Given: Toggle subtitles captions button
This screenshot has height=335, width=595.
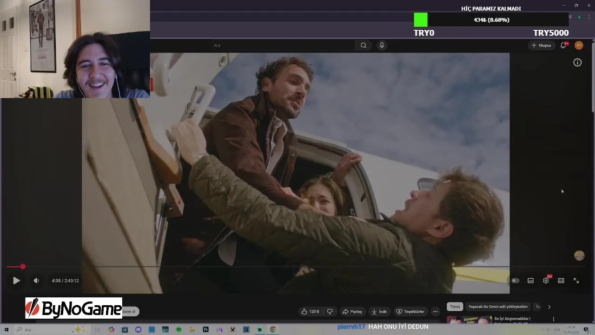Looking at the screenshot, I should point(530,281).
